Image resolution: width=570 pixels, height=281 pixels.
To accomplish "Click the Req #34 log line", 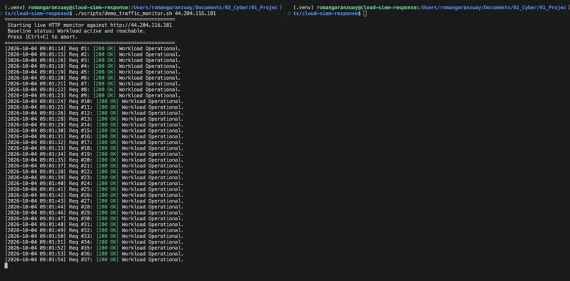I will point(94,242).
